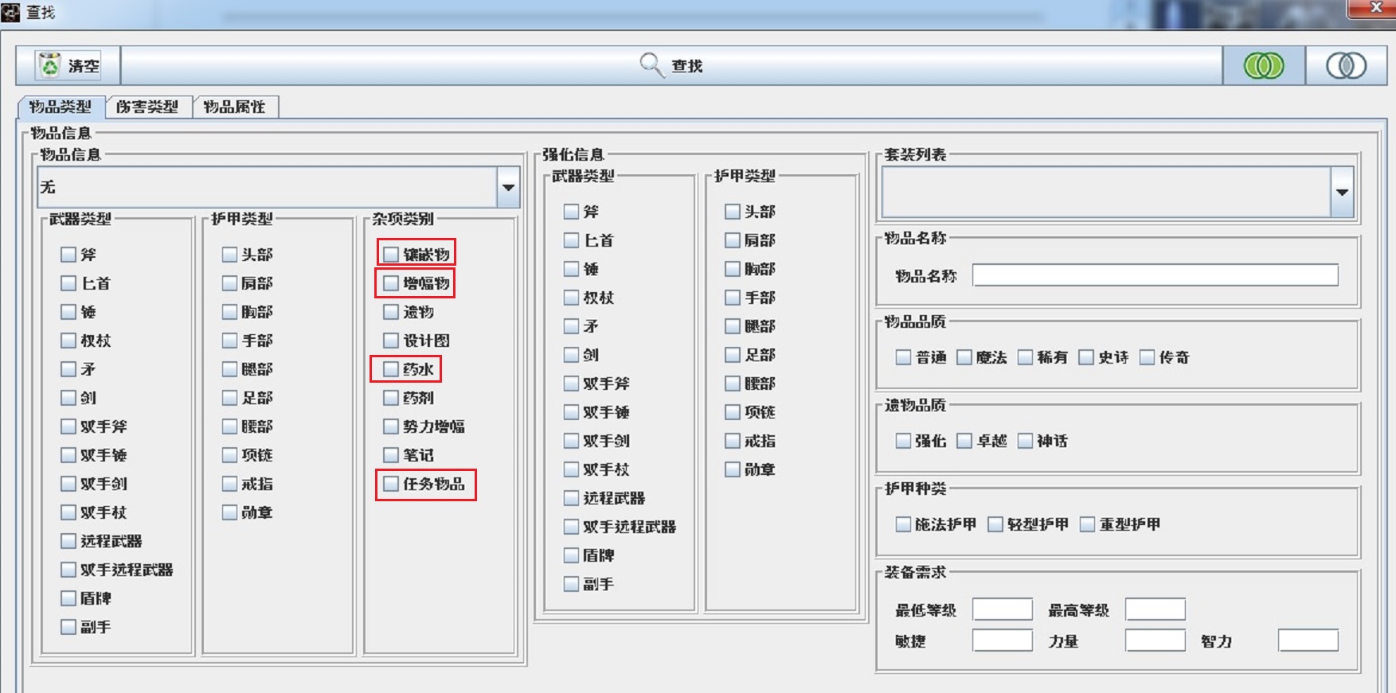The height and width of the screenshot is (693, 1396).
Task: Focus the 力量 requirement field
Action: point(1156,640)
